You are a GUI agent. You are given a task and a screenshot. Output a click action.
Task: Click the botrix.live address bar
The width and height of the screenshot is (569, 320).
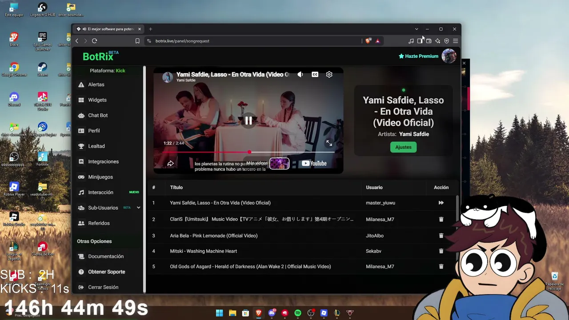point(253,41)
